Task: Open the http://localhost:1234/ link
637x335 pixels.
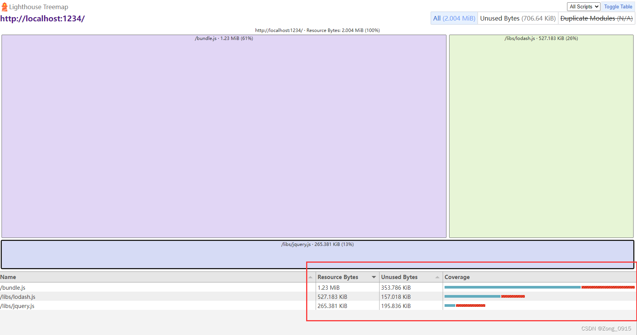Action: point(42,18)
